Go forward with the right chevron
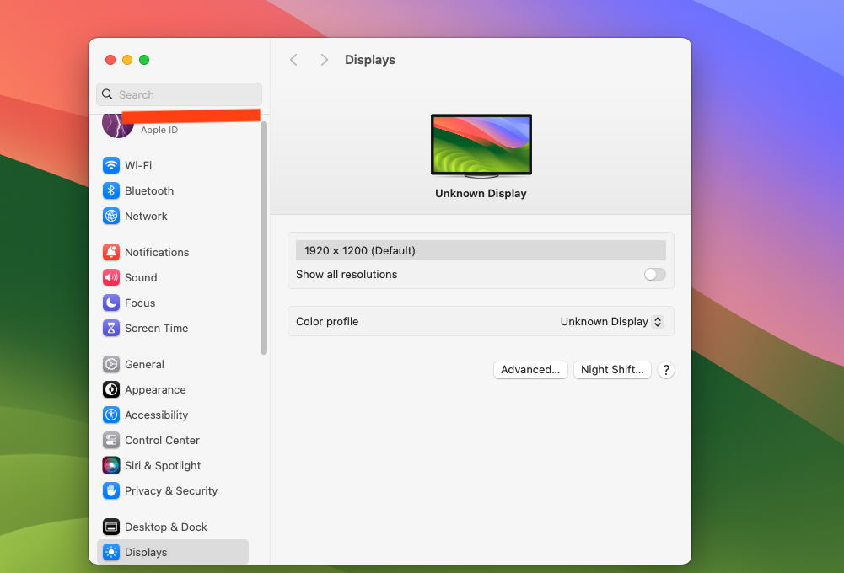 pos(324,60)
